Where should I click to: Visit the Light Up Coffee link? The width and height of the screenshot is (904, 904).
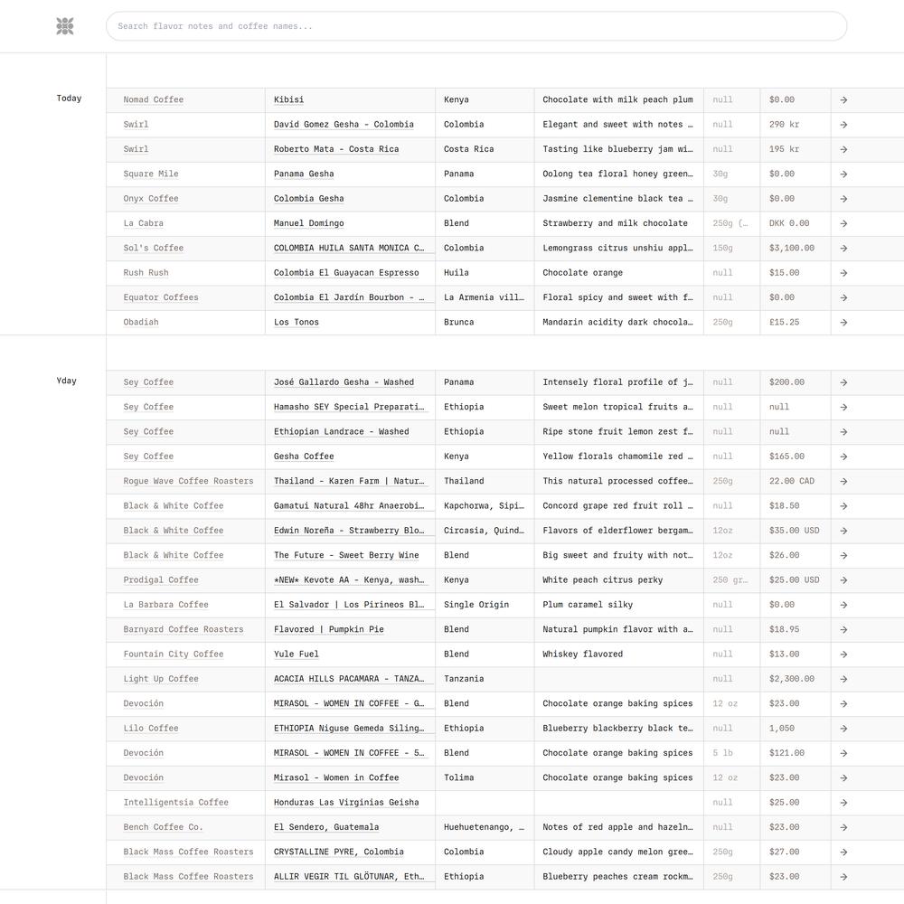click(x=161, y=680)
